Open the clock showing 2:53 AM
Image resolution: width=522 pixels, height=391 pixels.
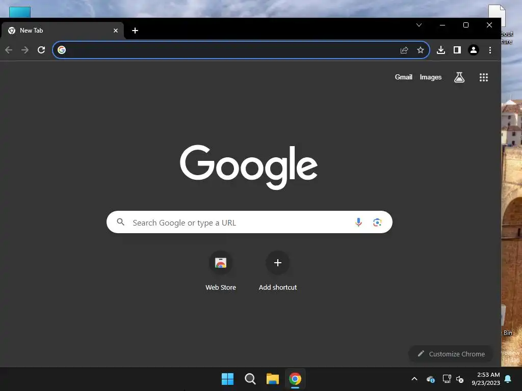(486, 379)
